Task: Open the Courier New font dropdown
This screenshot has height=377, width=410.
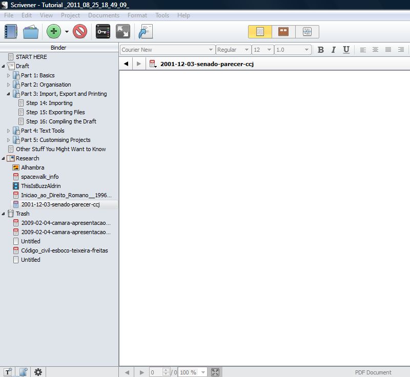Action: pyautogui.click(x=168, y=50)
